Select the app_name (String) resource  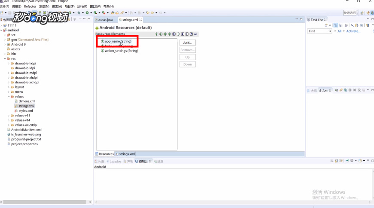pyautogui.click(x=116, y=41)
